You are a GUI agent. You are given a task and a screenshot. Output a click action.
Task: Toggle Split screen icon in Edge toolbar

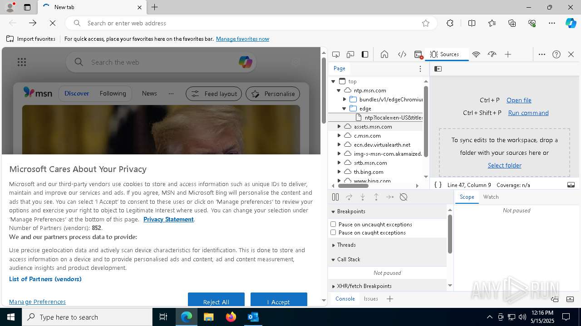point(472,23)
